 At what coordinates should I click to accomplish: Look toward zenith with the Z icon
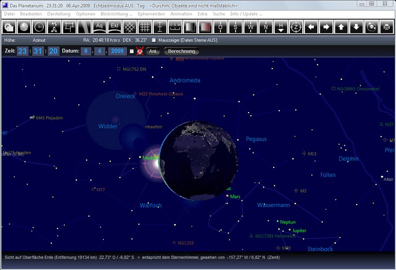[x=296, y=26]
